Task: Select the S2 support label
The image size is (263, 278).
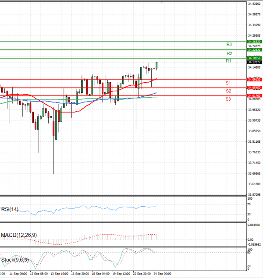Action: pyautogui.click(x=228, y=91)
